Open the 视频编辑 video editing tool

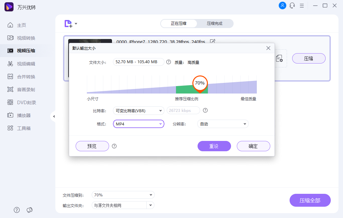(21, 64)
